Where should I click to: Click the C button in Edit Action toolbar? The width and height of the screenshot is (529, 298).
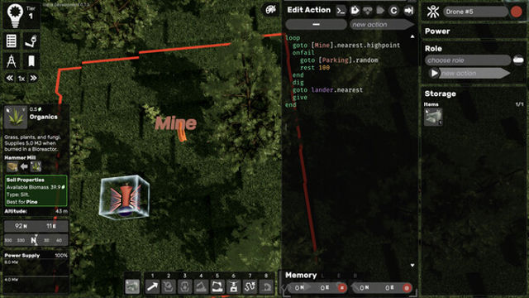coord(393,11)
